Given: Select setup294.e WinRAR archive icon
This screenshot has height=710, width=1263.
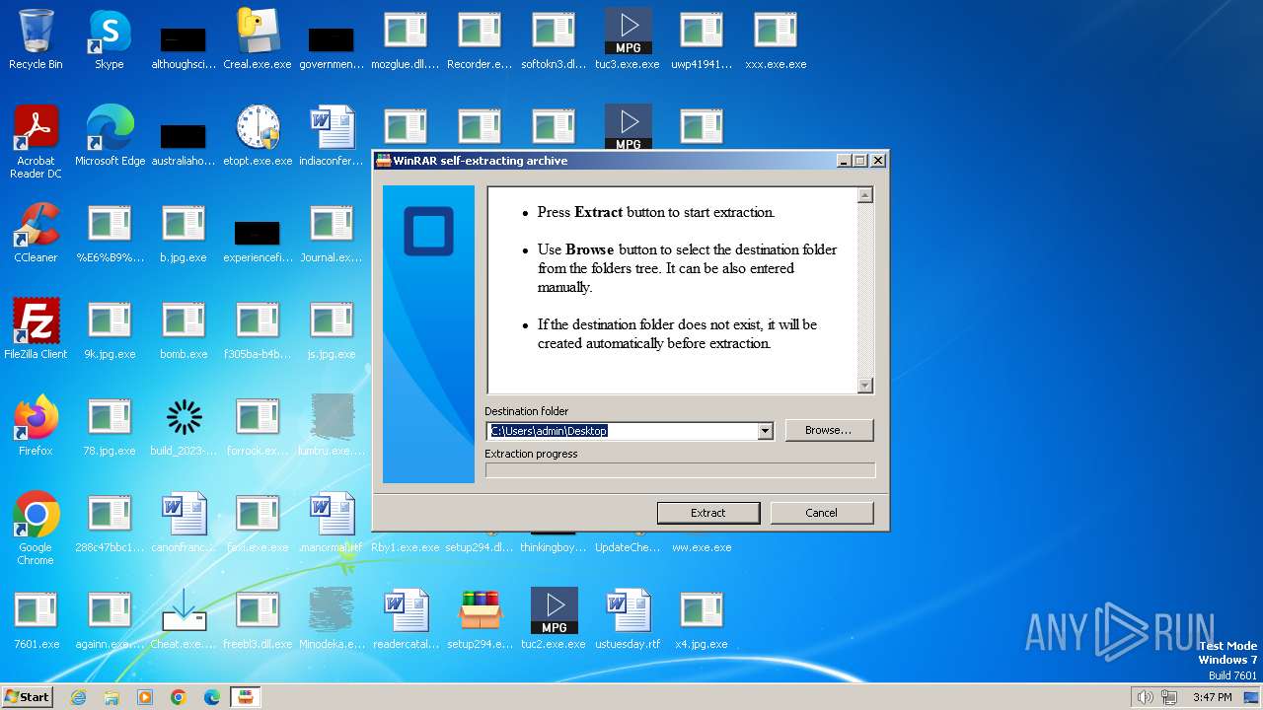Looking at the screenshot, I should pyautogui.click(x=480, y=619).
